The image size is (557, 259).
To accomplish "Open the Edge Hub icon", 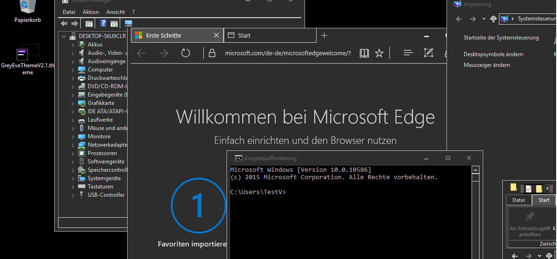I will pyautogui.click(x=408, y=53).
